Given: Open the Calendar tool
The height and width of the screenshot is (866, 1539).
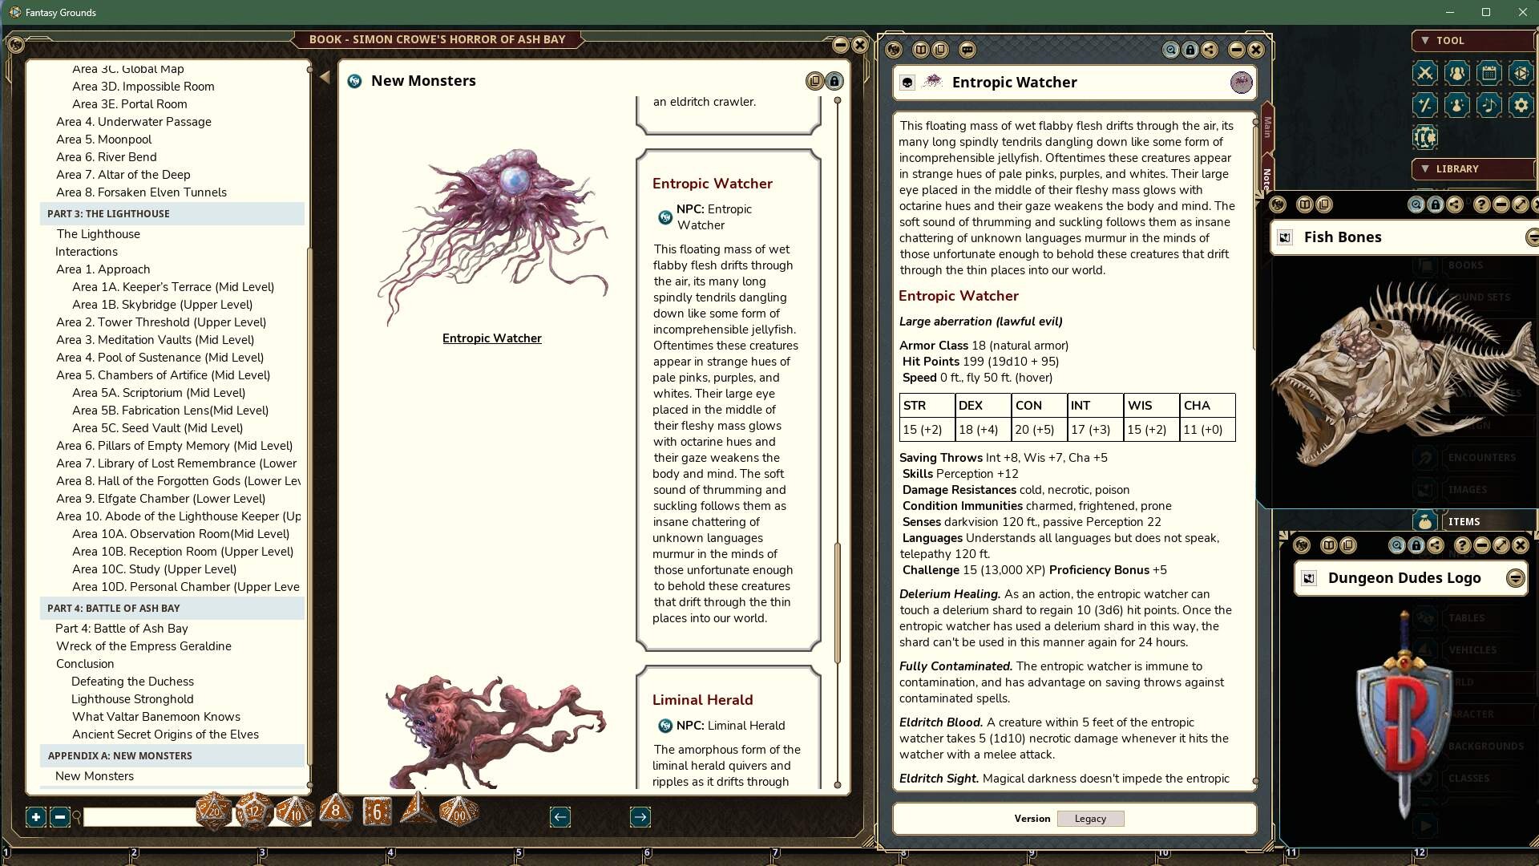Looking at the screenshot, I should (x=1489, y=73).
